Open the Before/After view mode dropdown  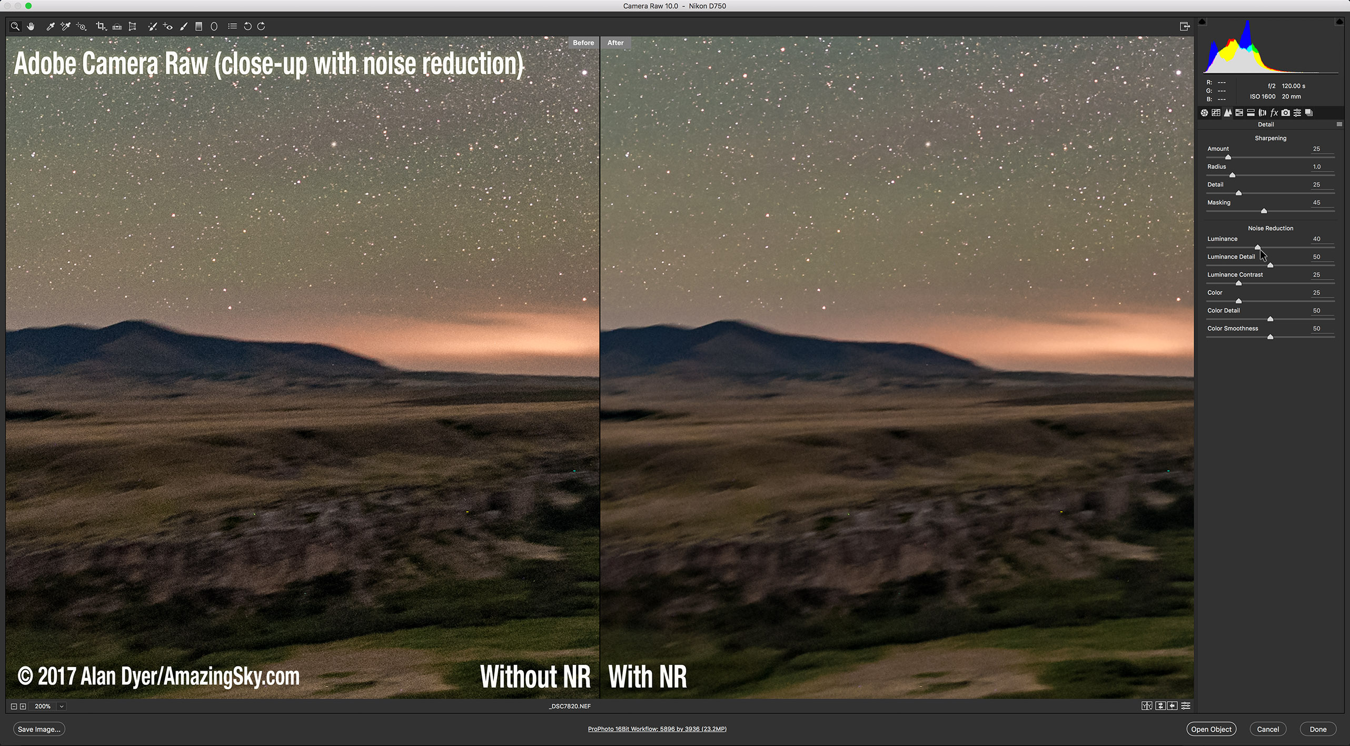click(x=1147, y=706)
